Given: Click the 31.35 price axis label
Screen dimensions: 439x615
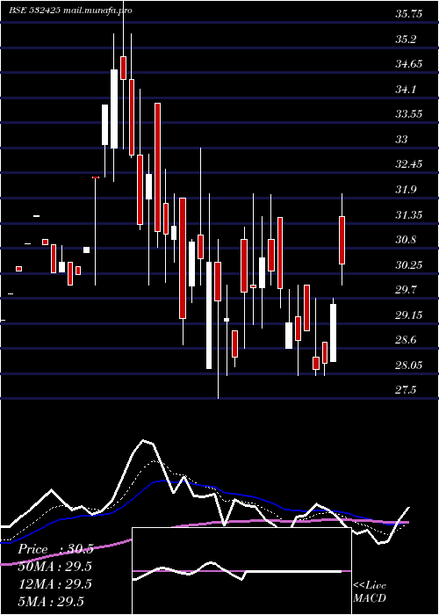Looking at the screenshot, I should click(409, 214).
